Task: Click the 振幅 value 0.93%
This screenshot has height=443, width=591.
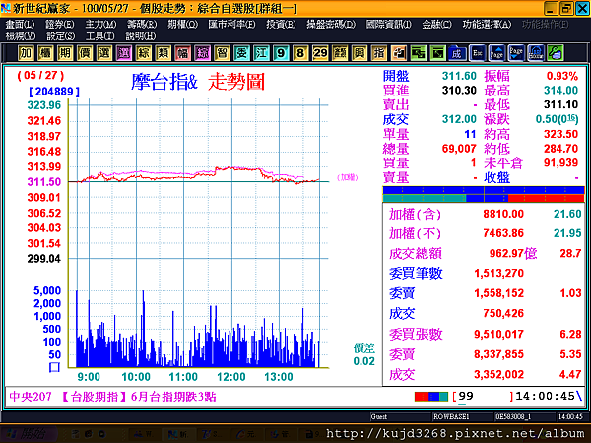Action: [x=562, y=76]
